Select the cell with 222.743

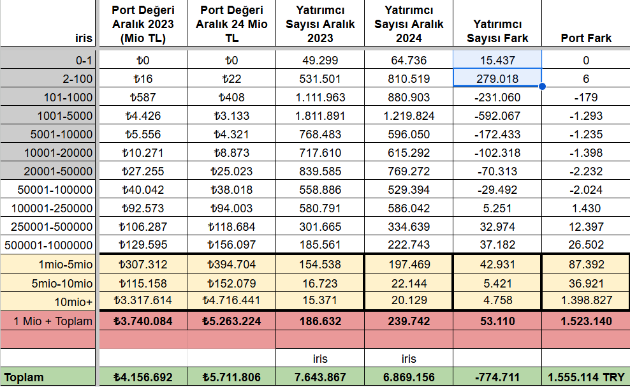[409, 245]
